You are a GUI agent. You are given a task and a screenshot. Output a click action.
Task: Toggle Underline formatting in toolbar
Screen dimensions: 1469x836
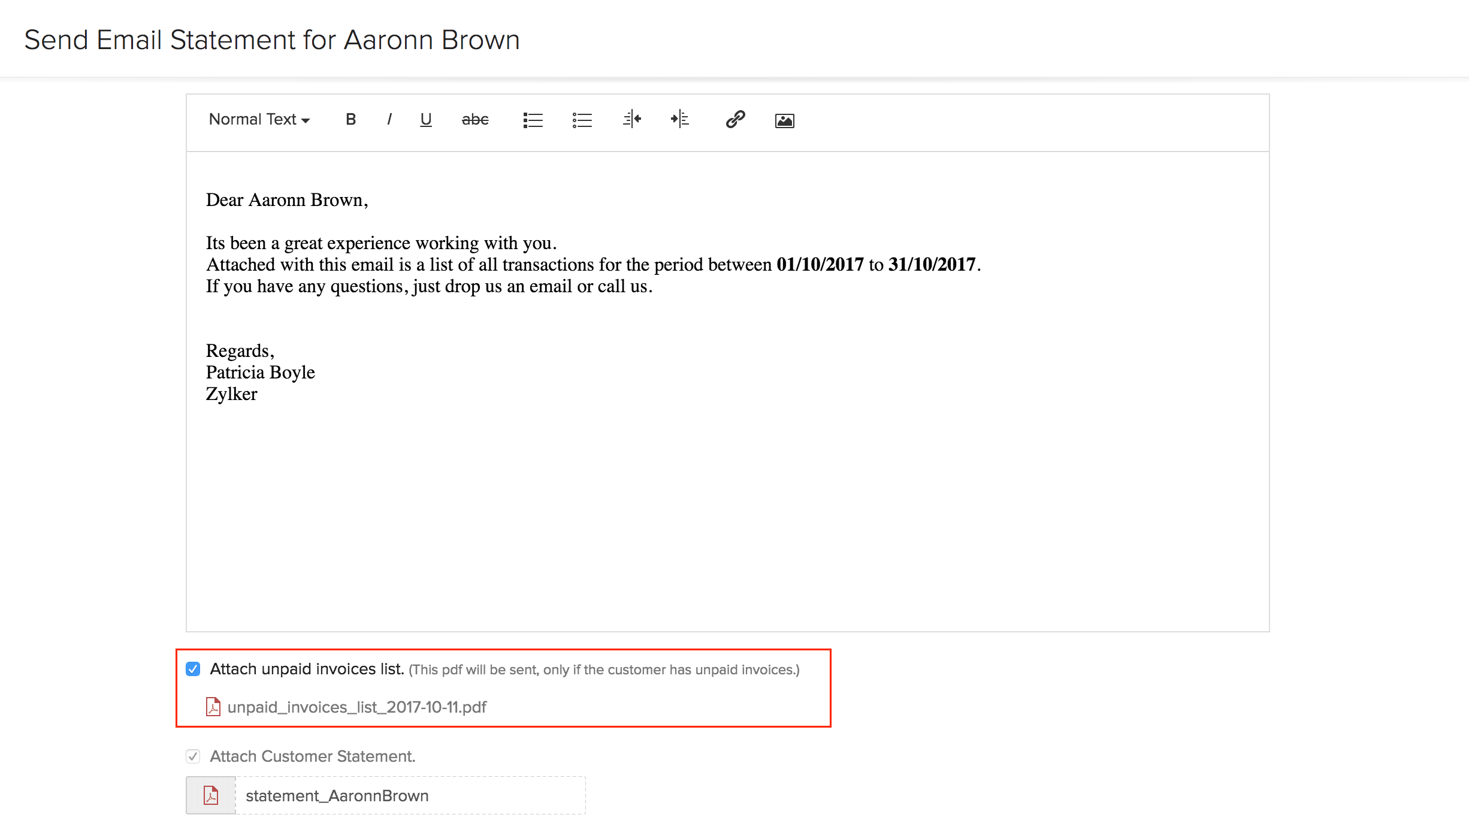425,120
